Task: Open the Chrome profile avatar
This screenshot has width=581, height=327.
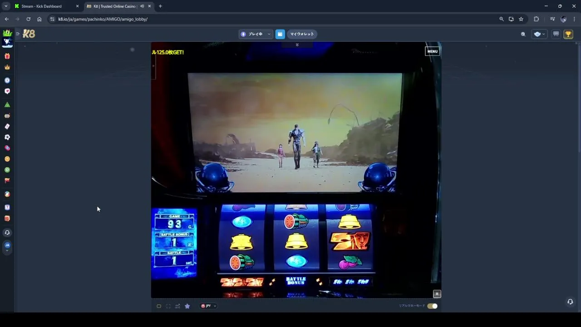Action: tap(563, 19)
